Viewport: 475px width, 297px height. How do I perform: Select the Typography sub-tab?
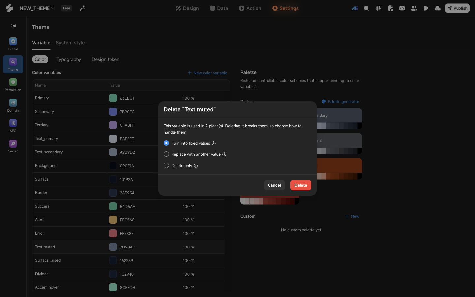point(69,59)
